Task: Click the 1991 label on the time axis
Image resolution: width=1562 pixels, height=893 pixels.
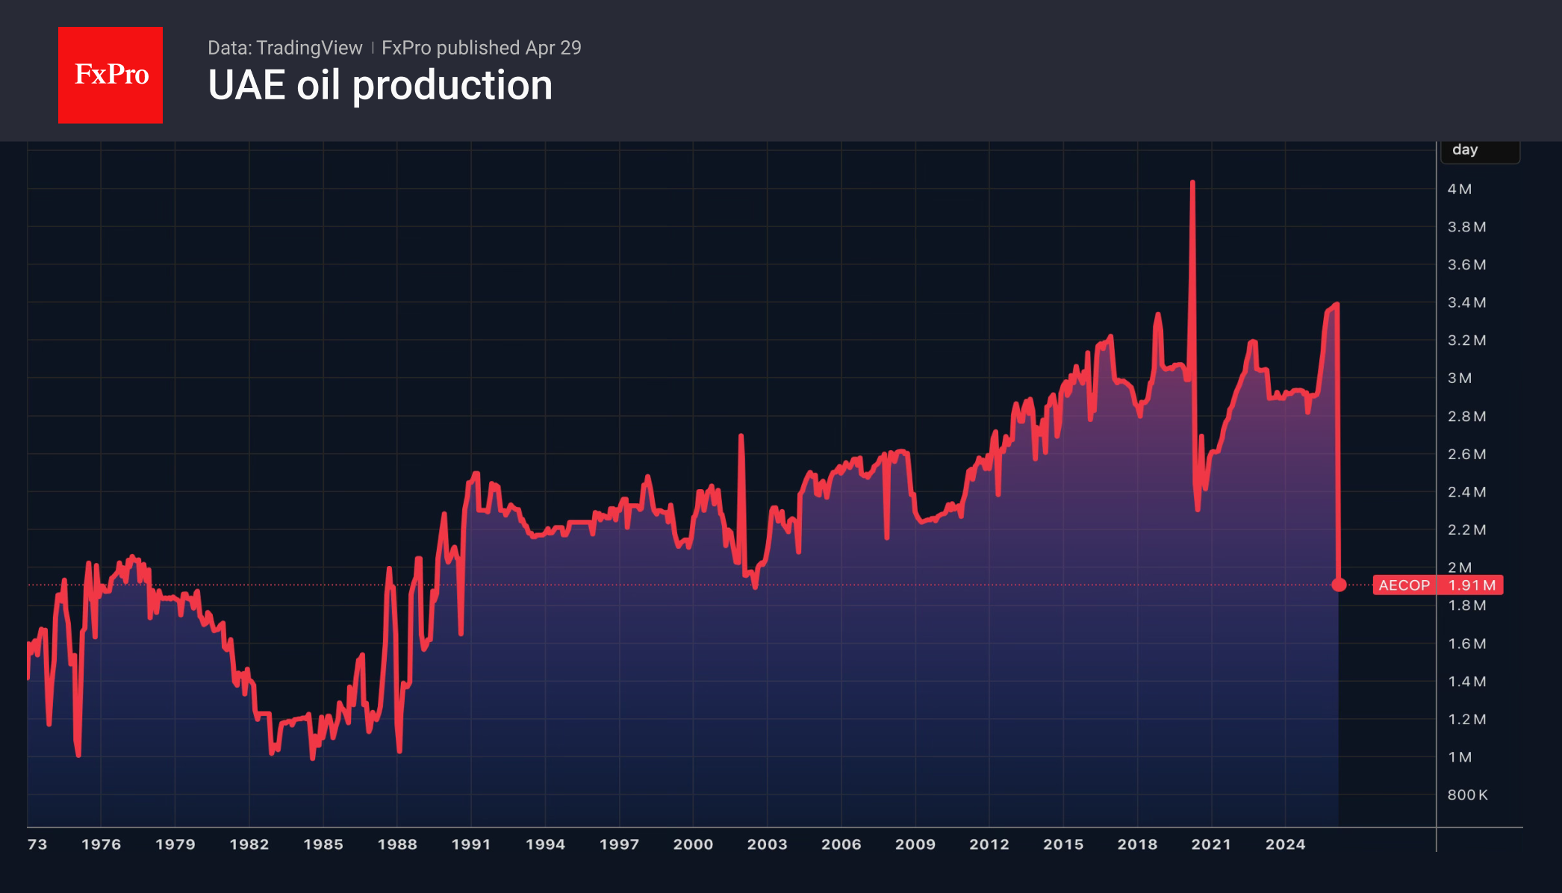Action: [x=473, y=844]
